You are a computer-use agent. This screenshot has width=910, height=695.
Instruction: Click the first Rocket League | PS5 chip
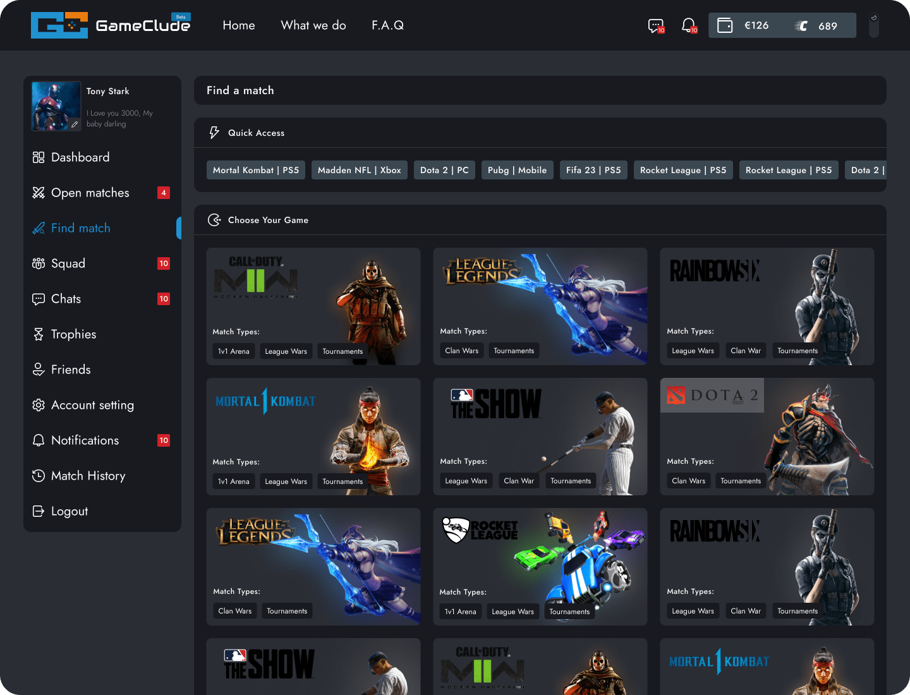pyautogui.click(x=683, y=170)
